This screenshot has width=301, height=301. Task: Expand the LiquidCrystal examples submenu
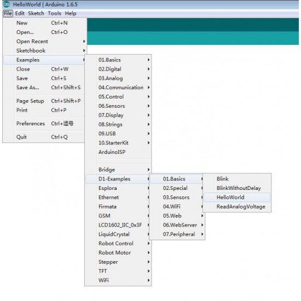[118, 234]
